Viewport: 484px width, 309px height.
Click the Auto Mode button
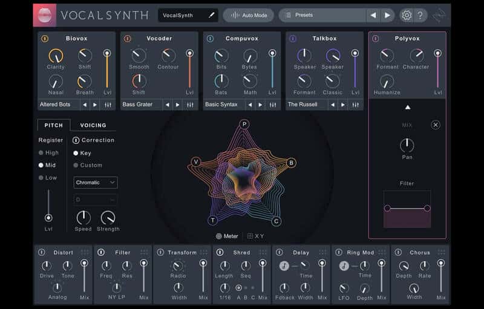pos(248,15)
